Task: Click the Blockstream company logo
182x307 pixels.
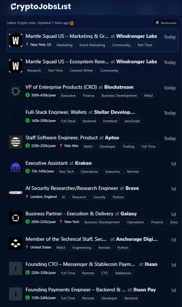Action: pyautogui.click(x=16, y=91)
